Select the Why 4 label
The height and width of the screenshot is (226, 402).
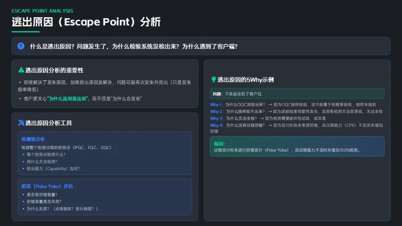pyautogui.click(x=217, y=125)
